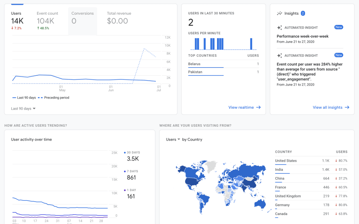Image resolution: width=359 pixels, height=224 pixels.
Task: Click the 30 DAYS value 3.5K
Action: (133, 159)
